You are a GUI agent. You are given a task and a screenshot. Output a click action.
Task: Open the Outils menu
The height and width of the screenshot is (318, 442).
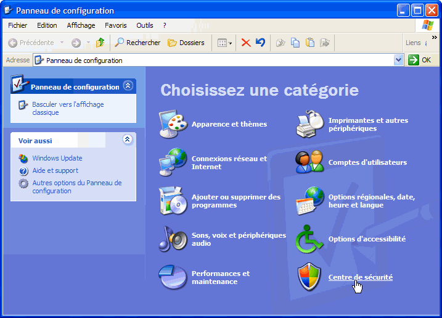pyautogui.click(x=145, y=25)
